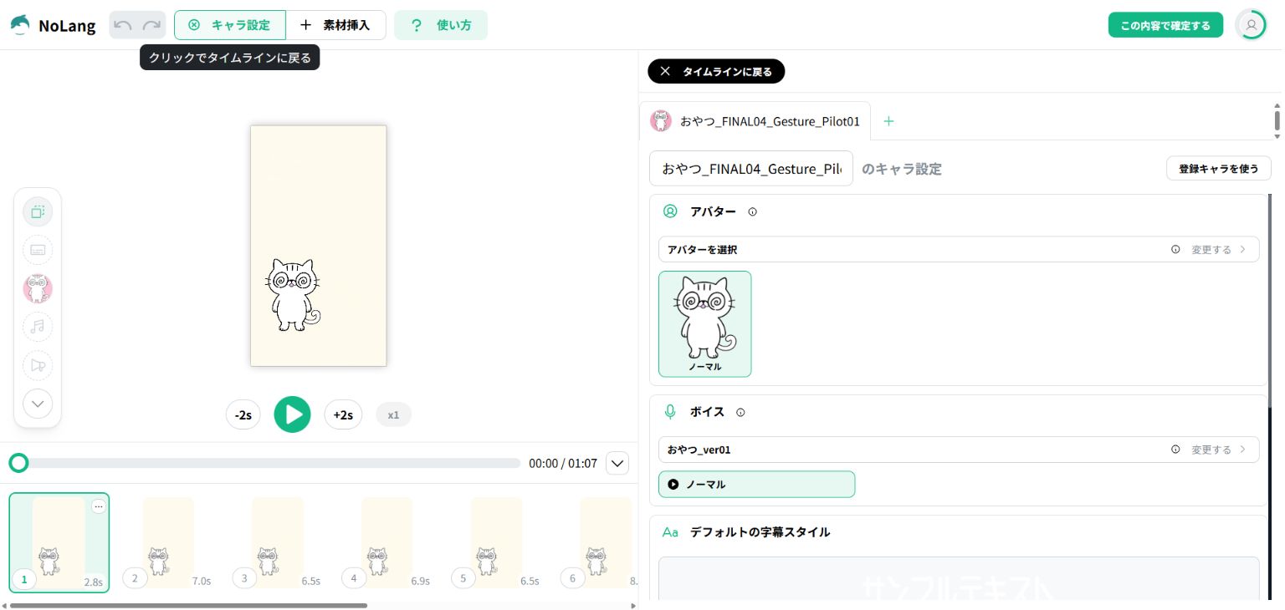
Task: Click the 00:00 / 01:07 time display
Action: (x=563, y=463)
